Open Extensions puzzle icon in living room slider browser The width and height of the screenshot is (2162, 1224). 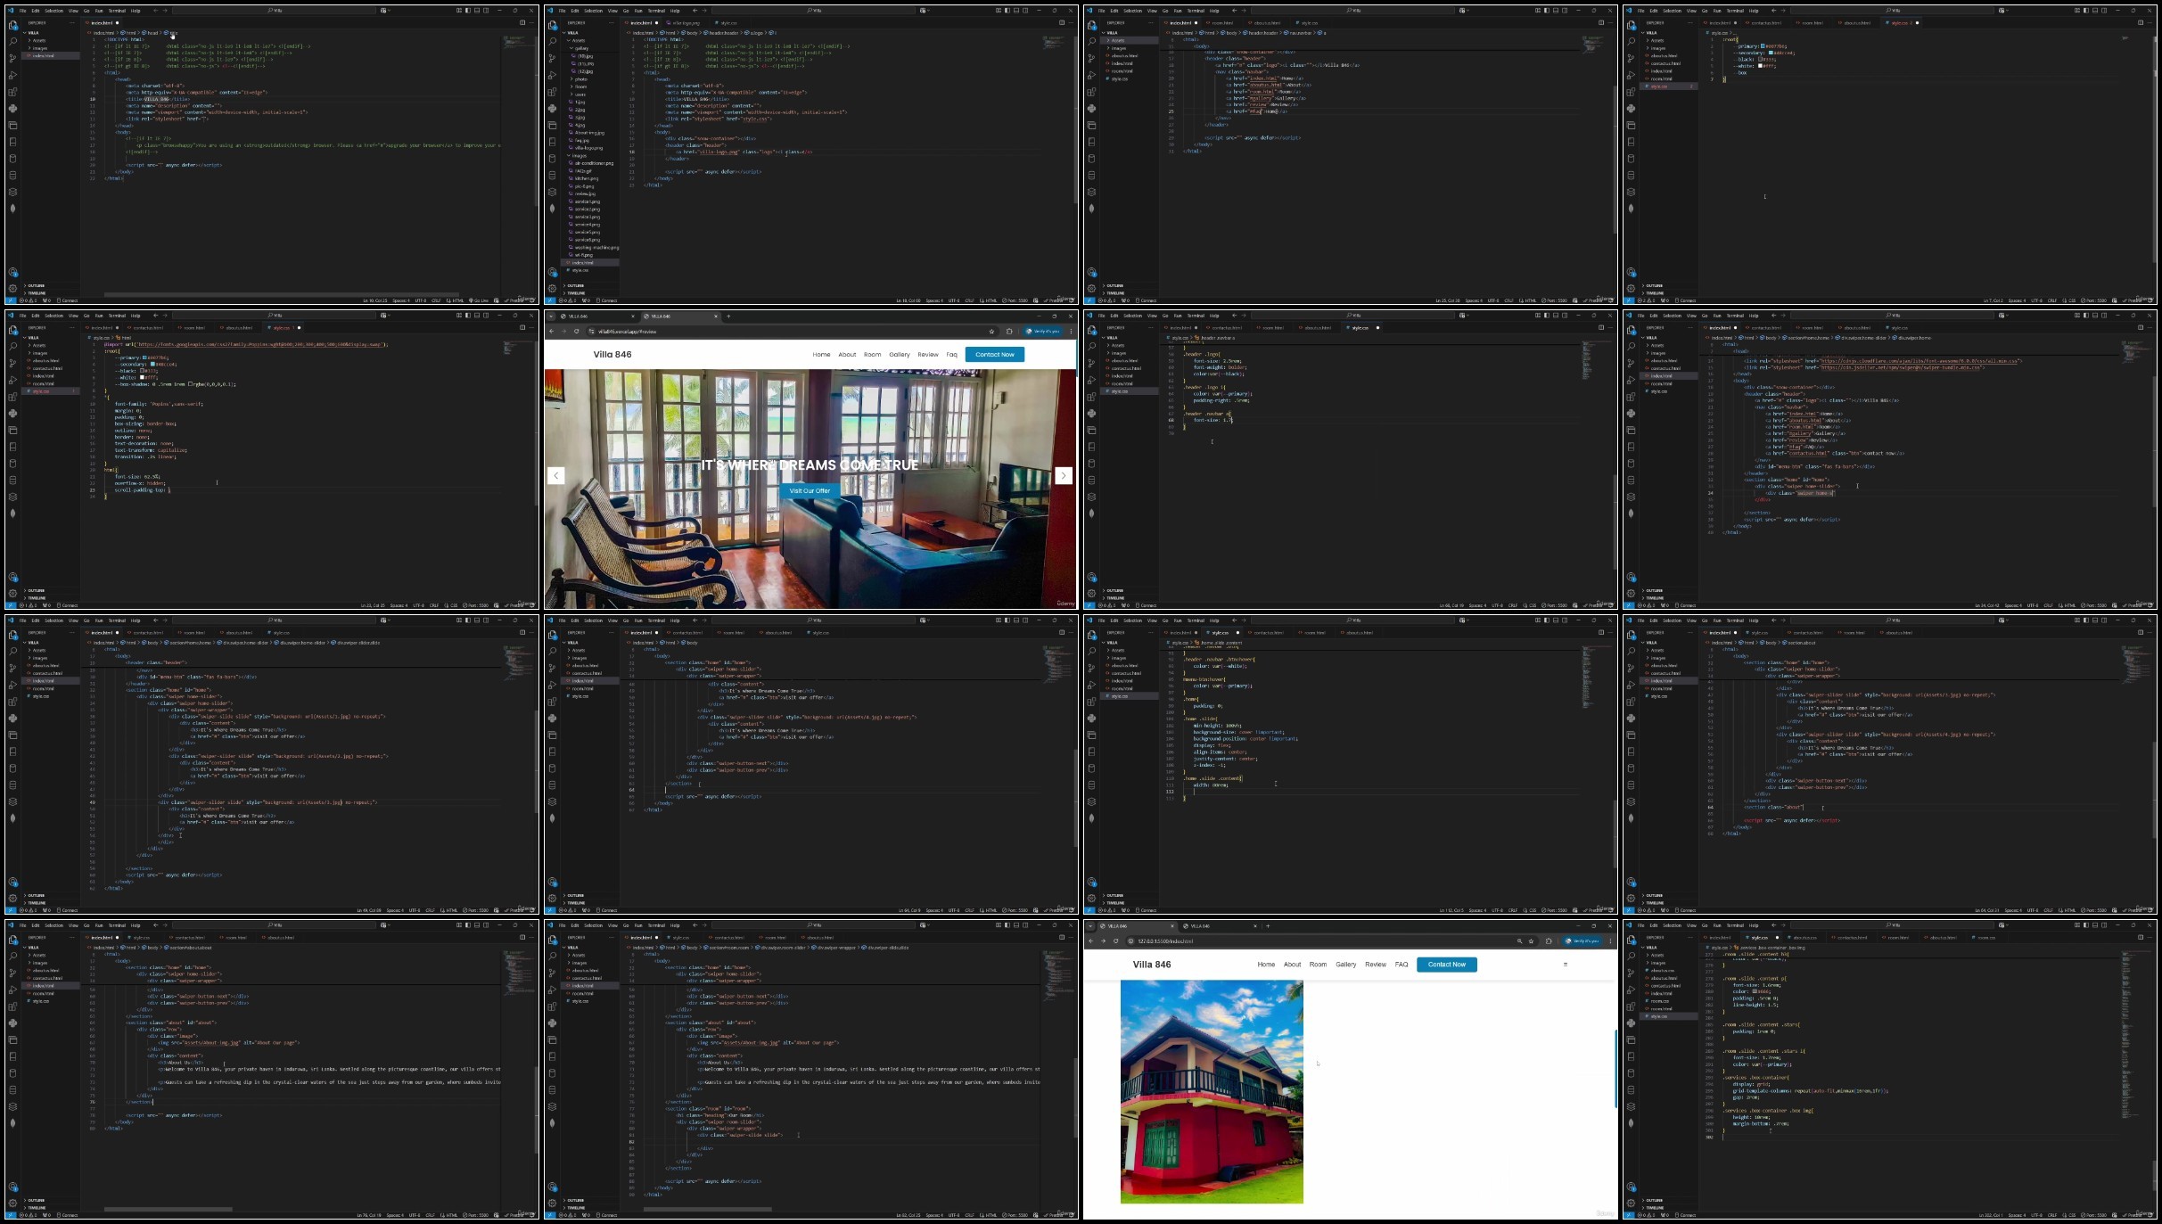point(1009,332)
